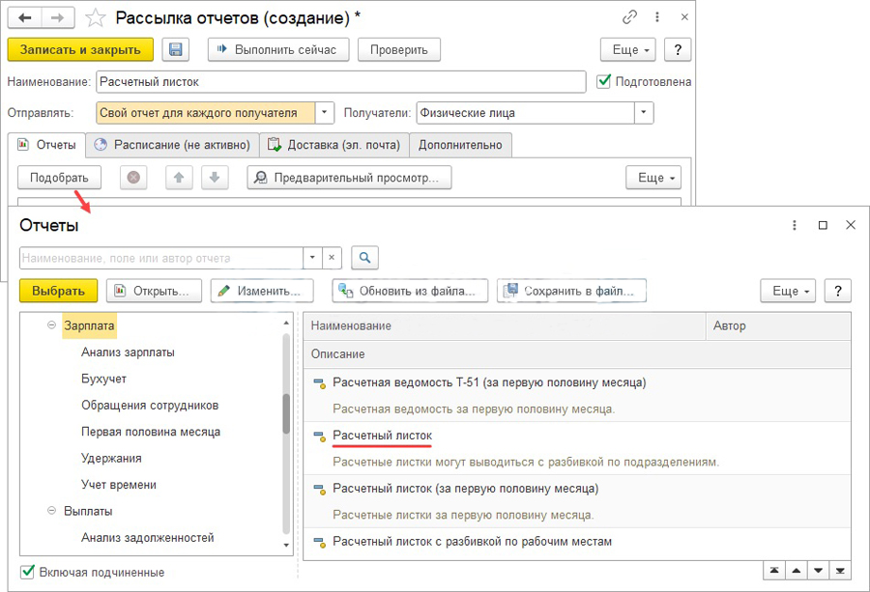Screen dimensions: 870x592
Task: Expand the Получатели dropdown
Action: click(x=644, y=113)
